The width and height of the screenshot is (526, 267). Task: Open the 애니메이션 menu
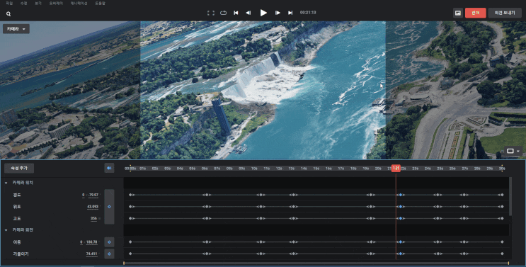[79, 3]
